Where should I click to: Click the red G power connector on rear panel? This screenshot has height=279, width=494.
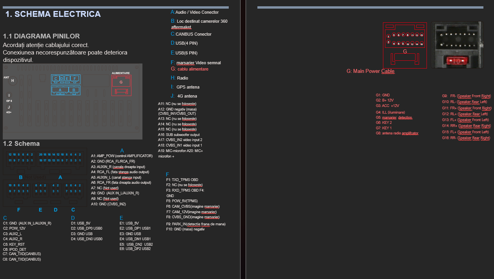pyautogui.click(x=121, y=82)
